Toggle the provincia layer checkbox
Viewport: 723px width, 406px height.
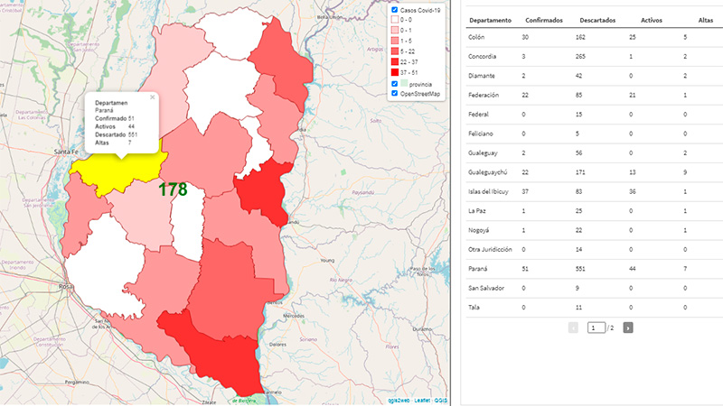click(x=393, y=83)
